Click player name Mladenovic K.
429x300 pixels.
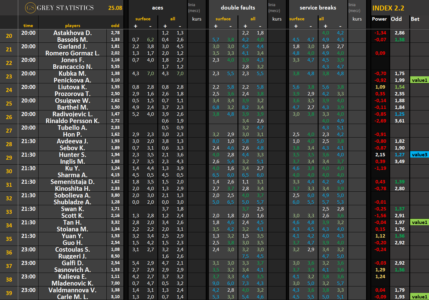tap(72, 283)
